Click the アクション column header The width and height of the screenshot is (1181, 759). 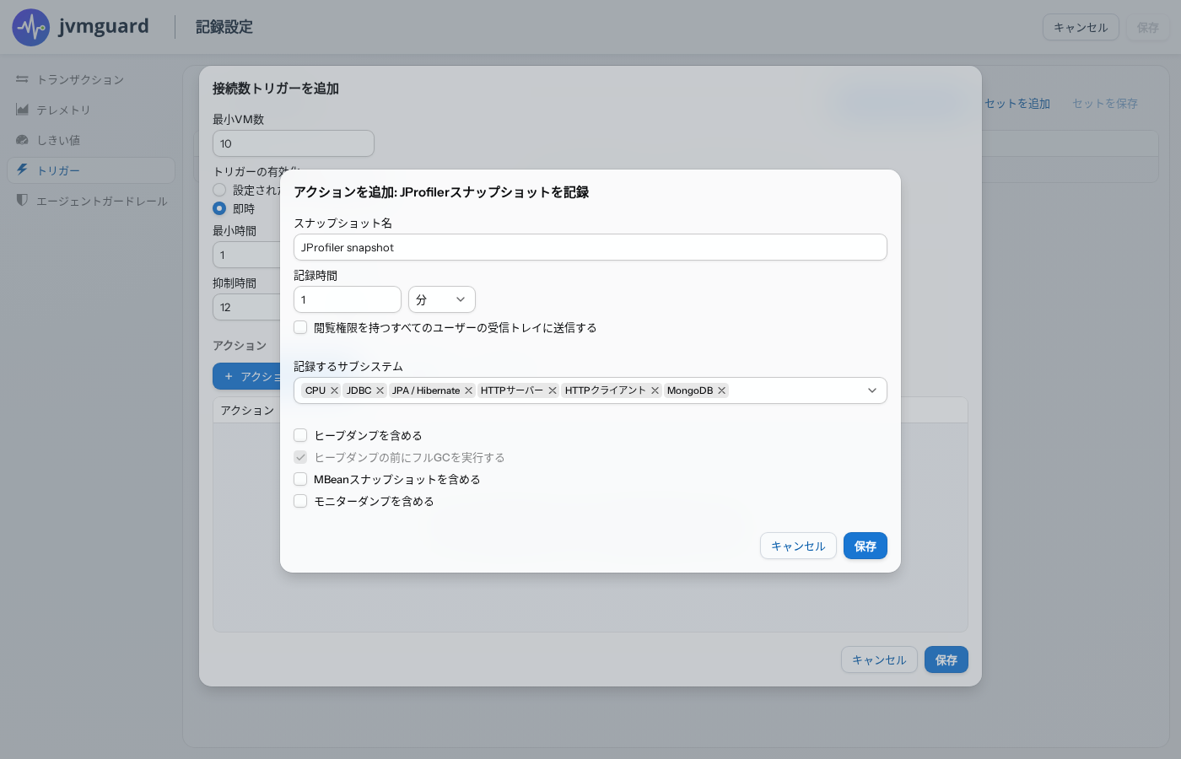click(x=247, y=410)
